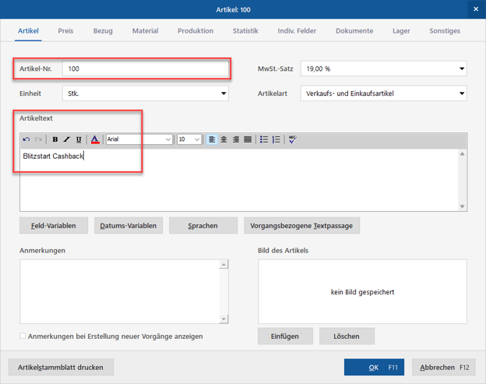The image size is (486, 384).
Task: Open the MwSt.-Satz dropdown
Action: pos(462,69)
